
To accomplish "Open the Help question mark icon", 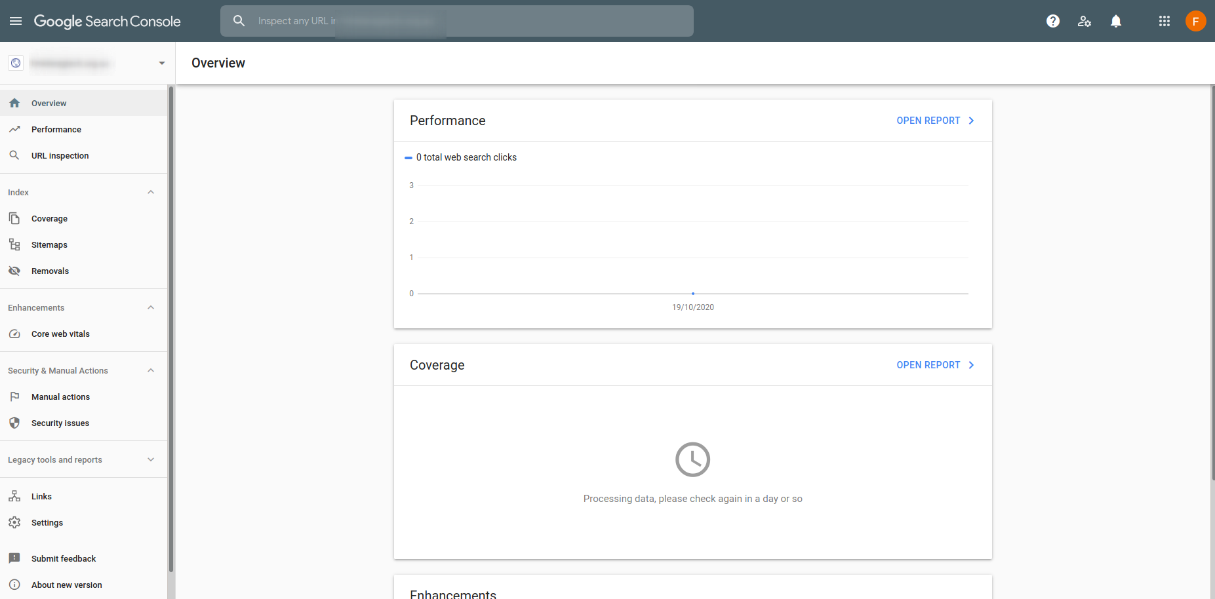I will point(1053,21).
